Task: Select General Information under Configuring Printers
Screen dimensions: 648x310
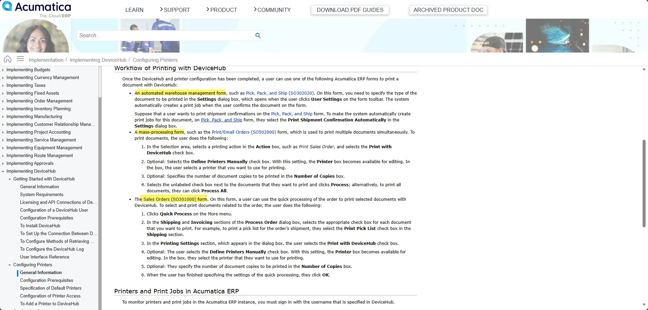Action: tap(41, 273)
